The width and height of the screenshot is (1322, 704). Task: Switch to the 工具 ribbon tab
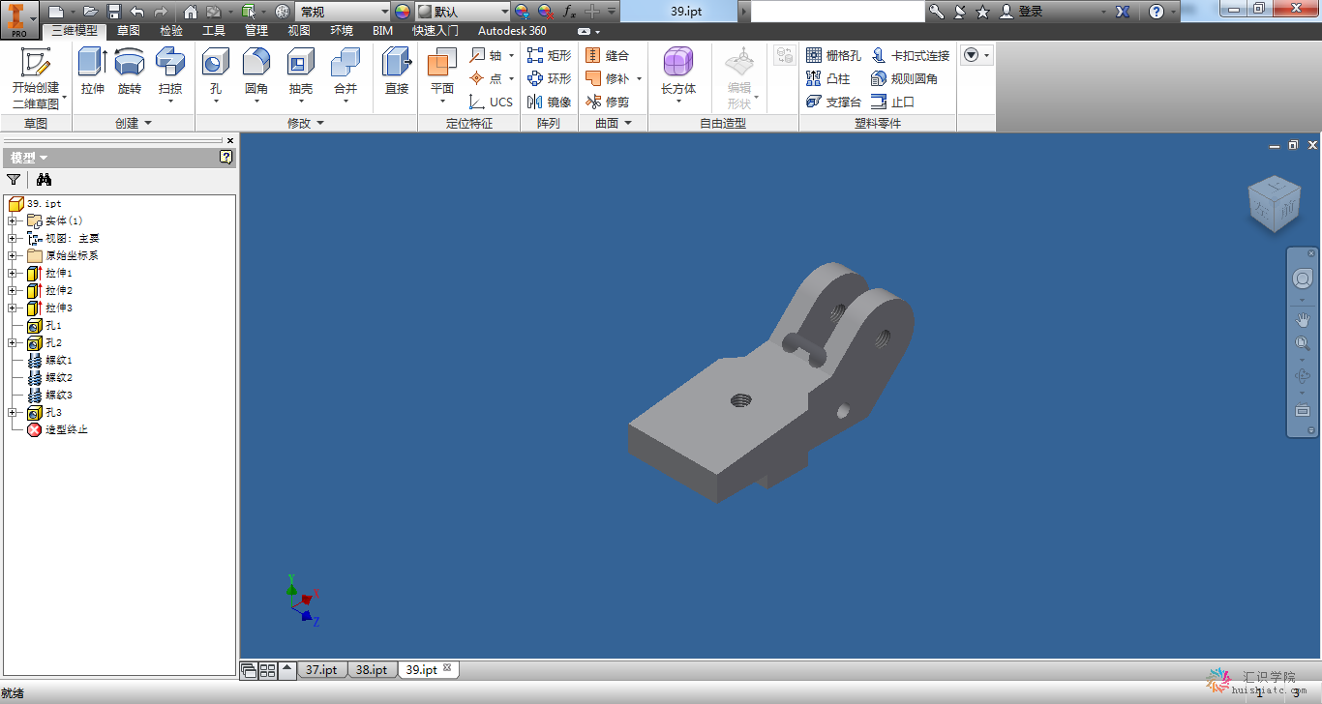(214, 31)
